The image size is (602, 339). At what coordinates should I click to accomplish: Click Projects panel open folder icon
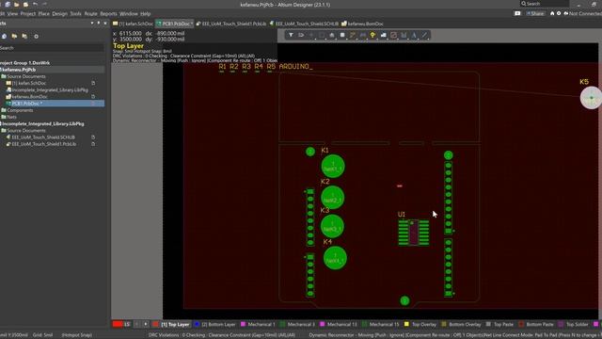pyautogui.click(x=14, y=36)
